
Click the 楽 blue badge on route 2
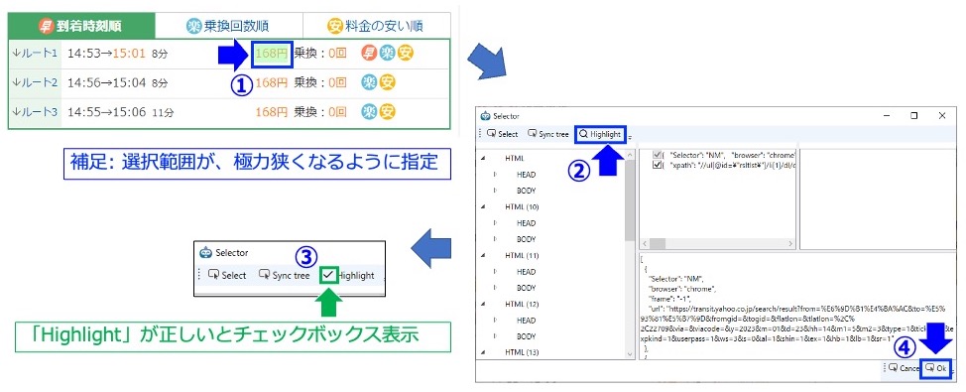[x=369, y=82]
